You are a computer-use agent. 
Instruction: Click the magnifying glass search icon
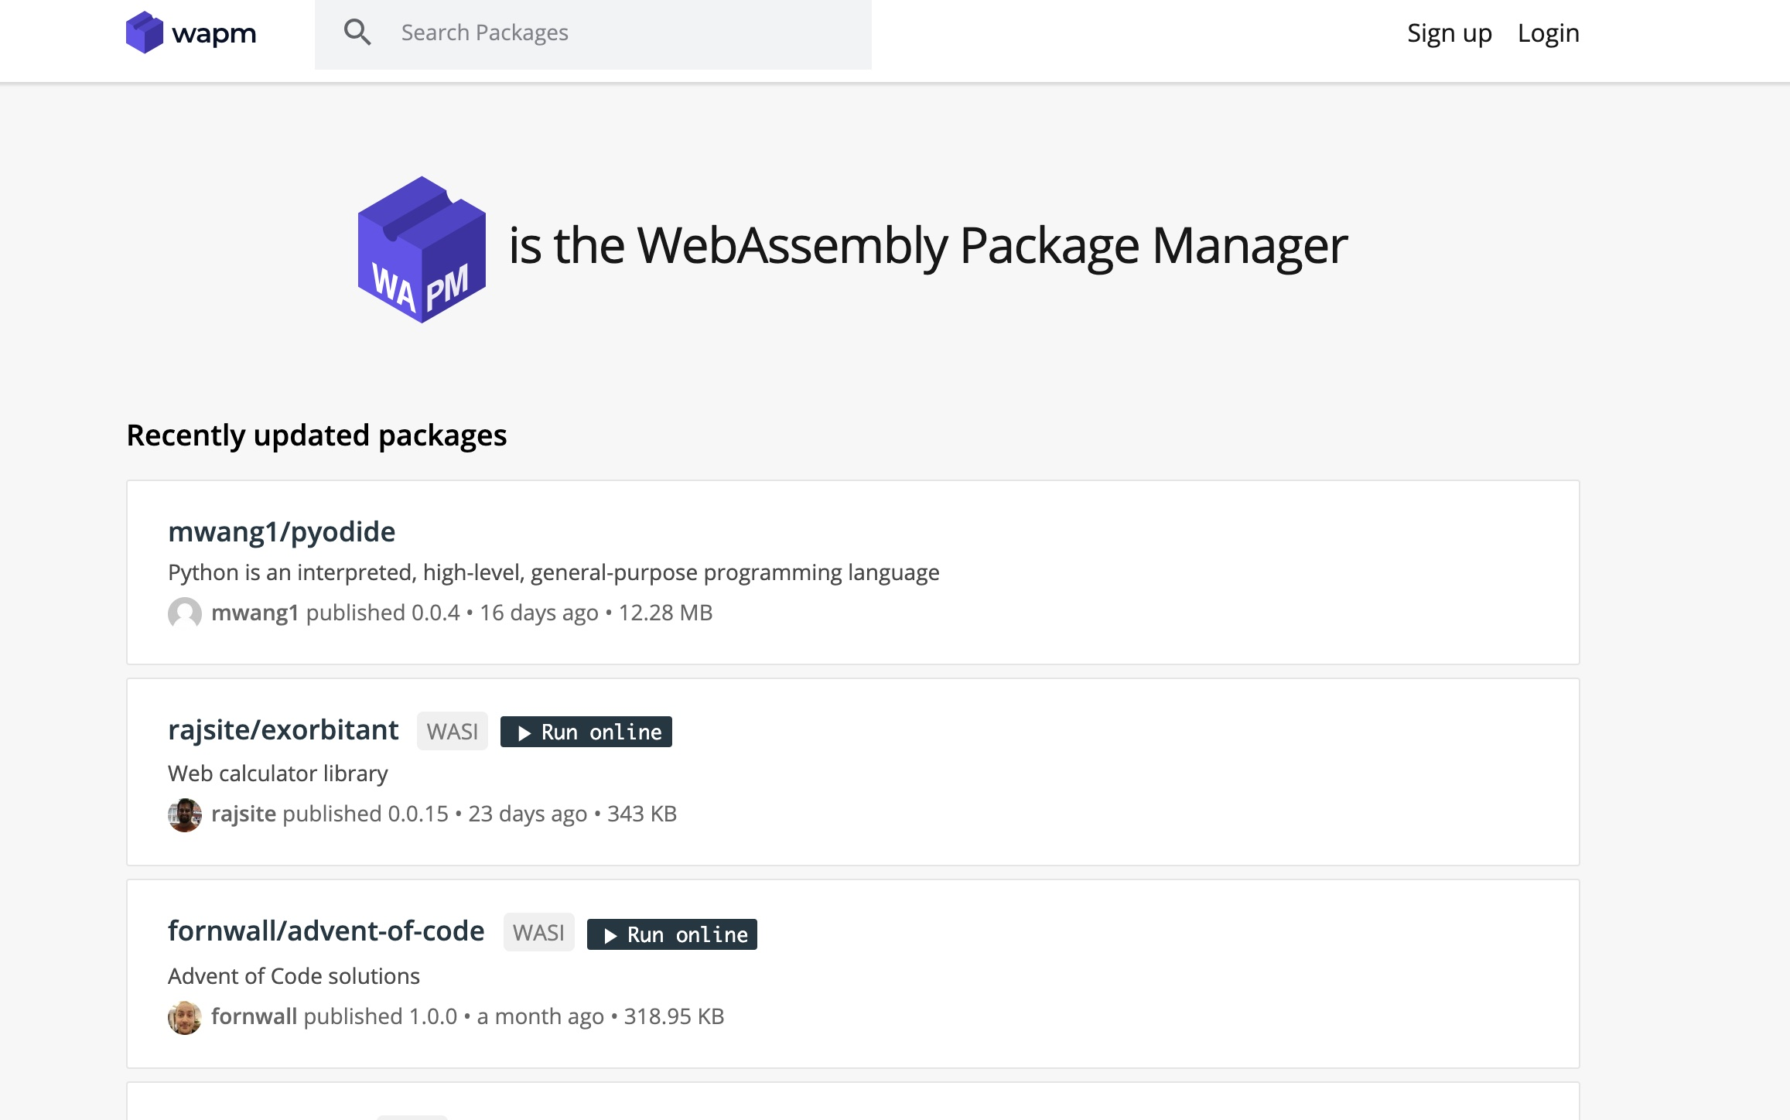[x=357, y=32]
